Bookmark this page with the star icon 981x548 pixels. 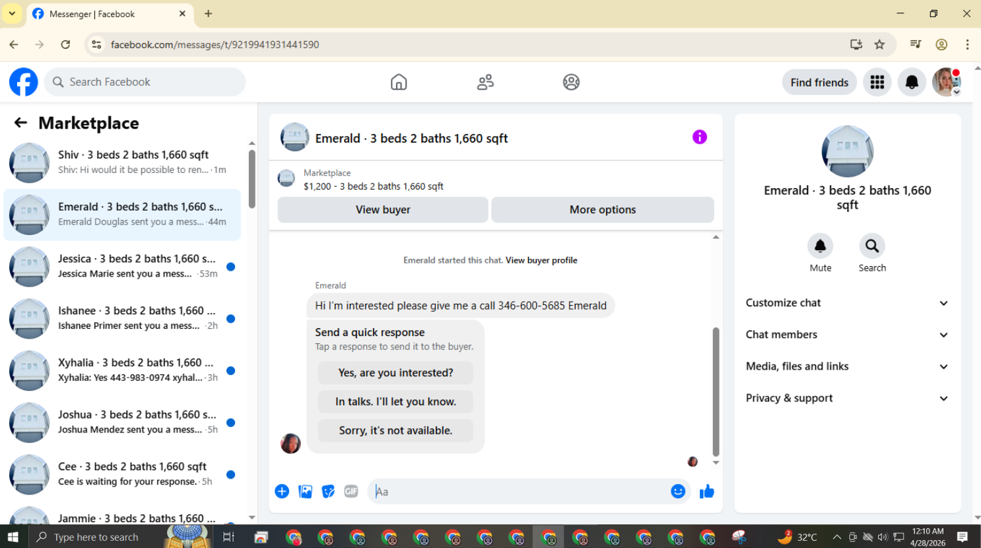pyautogui.click(x=879, y=44)
